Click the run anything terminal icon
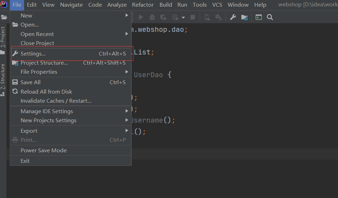Image resolution: width=338 pixels, height=198 pixels. click(x=259, y=17)
